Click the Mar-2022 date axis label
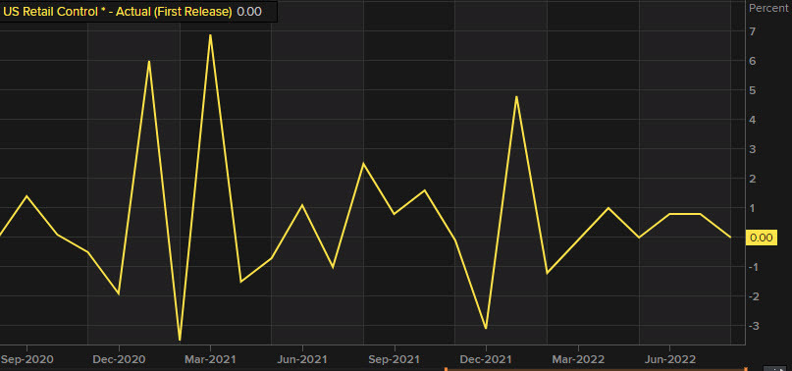Image resolution: width=792 pixels, height=371 pixels. tap(578, 360)
